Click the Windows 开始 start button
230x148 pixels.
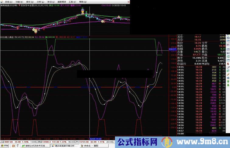(5, 146)
